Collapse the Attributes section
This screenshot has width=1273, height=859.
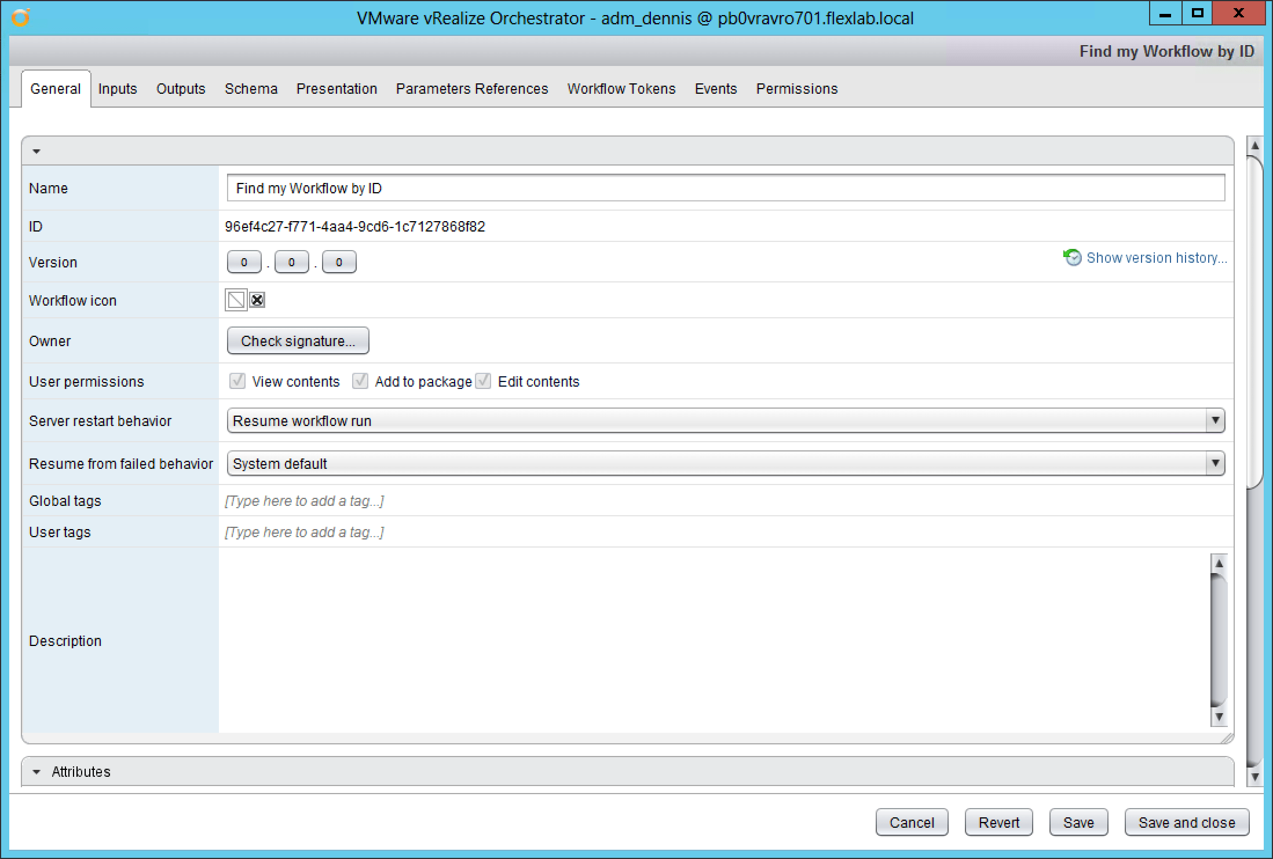(x=36, y=772)
